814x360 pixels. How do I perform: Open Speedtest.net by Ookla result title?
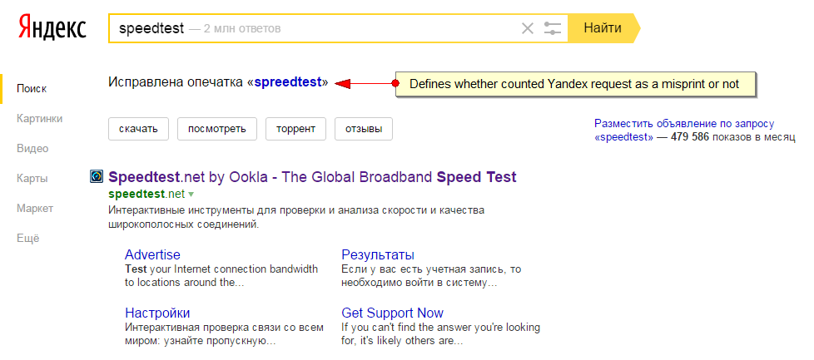tap(312, 177)
